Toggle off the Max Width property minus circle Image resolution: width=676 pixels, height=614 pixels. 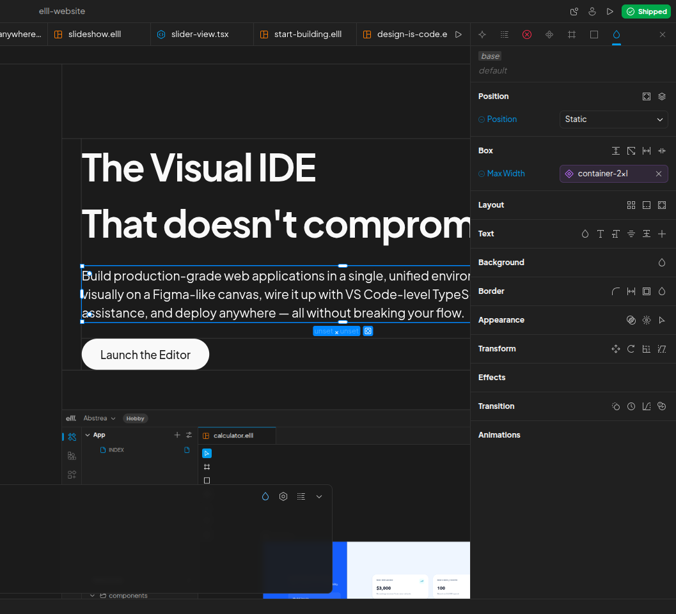click(482, 174)
